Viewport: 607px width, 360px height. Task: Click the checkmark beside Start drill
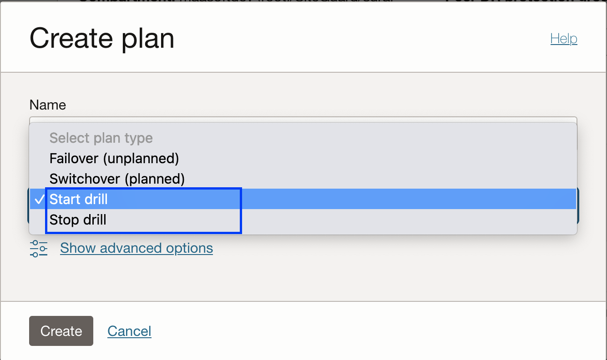click(x=39, y=199)
